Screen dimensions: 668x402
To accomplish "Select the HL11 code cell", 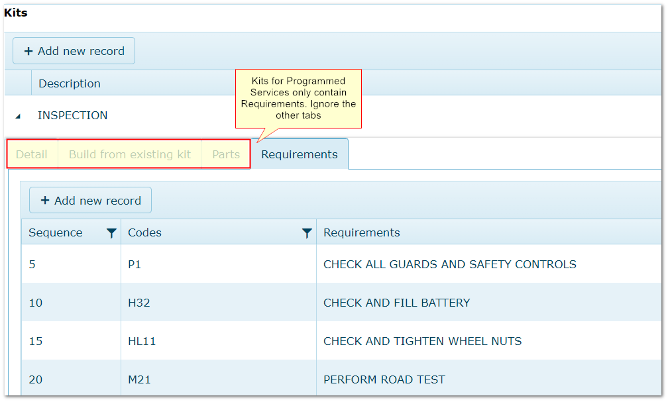I will point(142,341).
